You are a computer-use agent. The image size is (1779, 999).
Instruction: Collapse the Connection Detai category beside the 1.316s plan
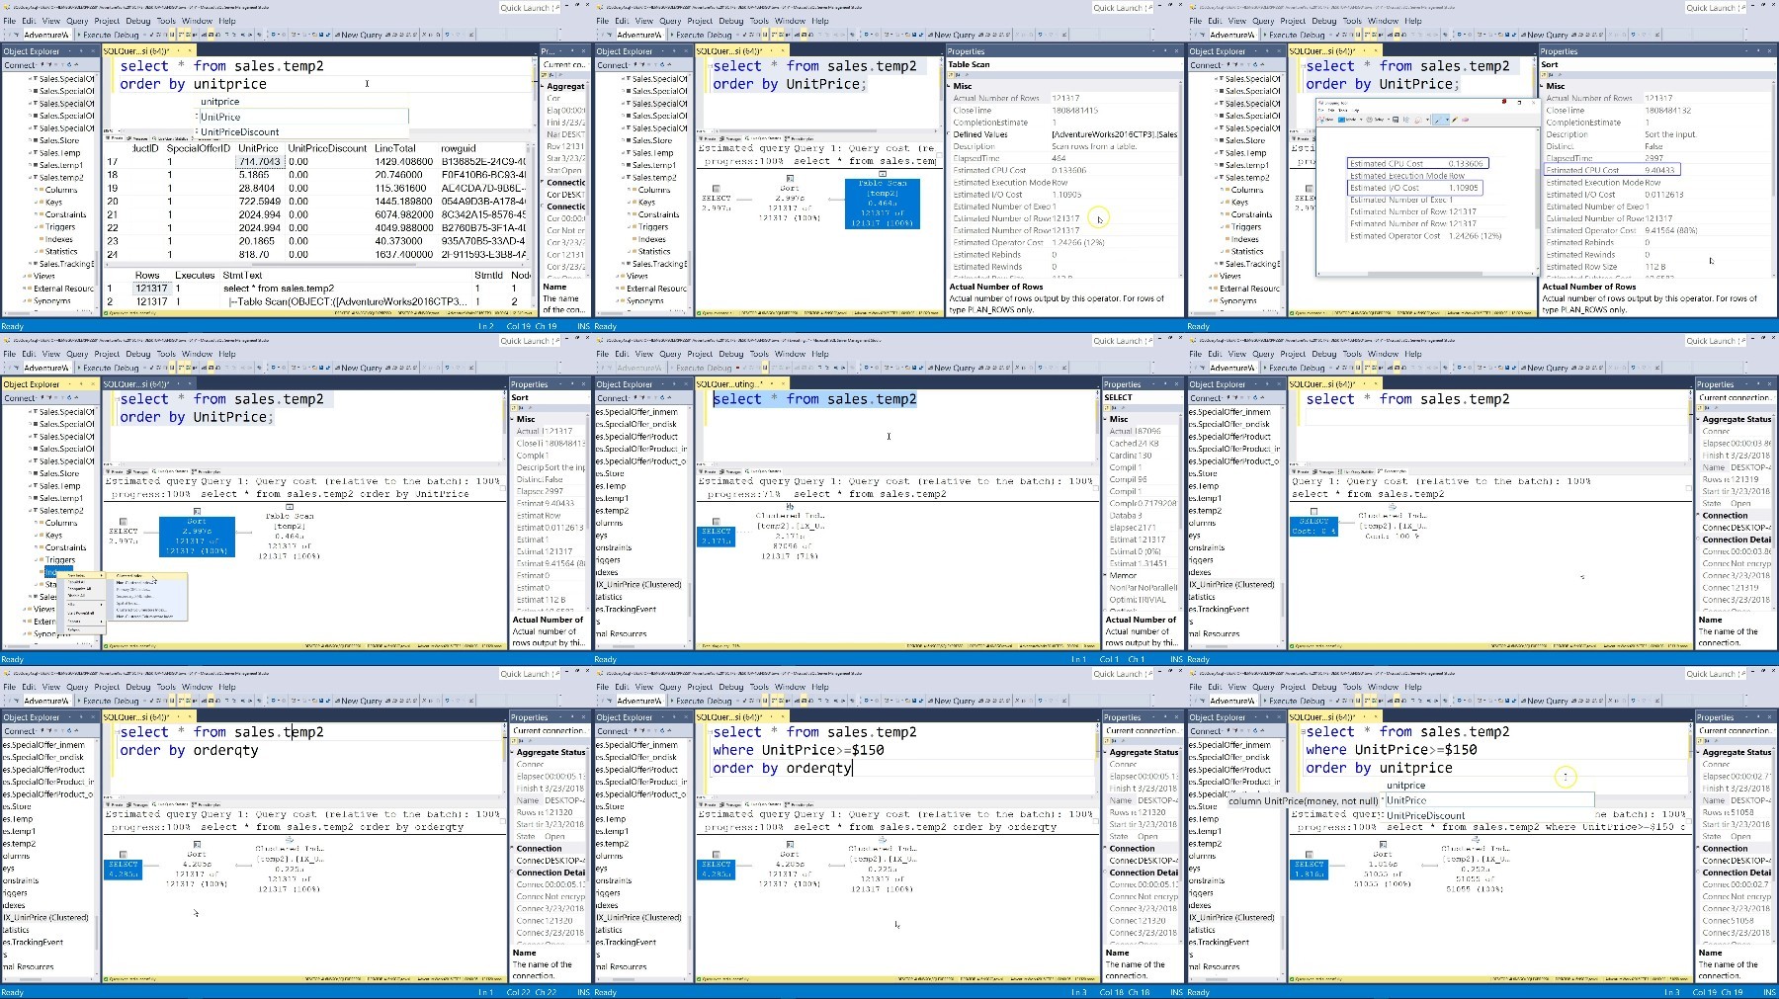(x=1696, y=873)
